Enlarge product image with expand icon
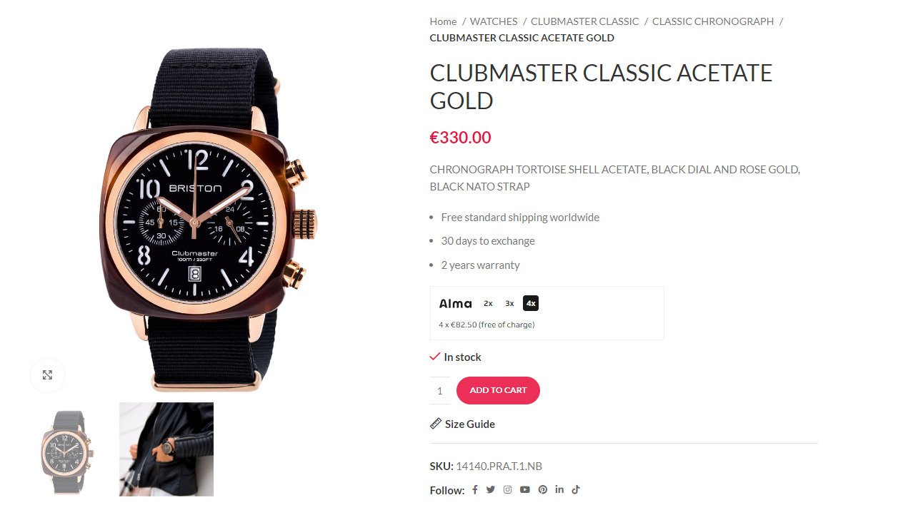Image resolution: width=908 pixels, height=505 pixels. click(x=47, y=375)
